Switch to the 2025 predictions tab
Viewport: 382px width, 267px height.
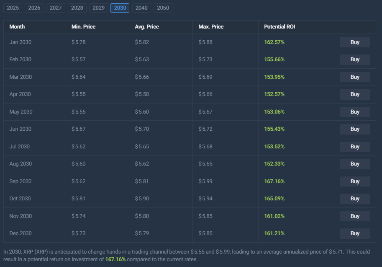pyautogui.click(x=13, y=8)
